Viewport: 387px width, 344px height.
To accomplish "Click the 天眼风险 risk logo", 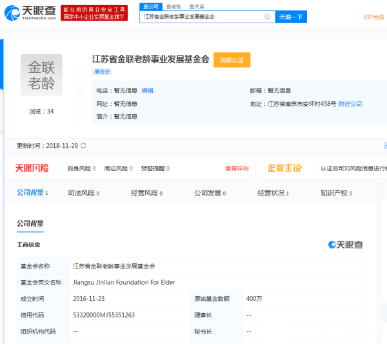I will point(32,168).
